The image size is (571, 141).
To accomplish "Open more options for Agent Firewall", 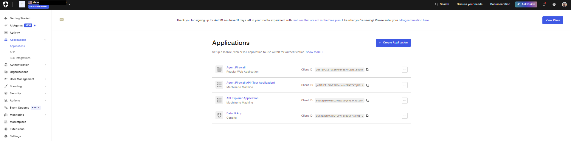I will pyautogui.click(x=404, y=70).
